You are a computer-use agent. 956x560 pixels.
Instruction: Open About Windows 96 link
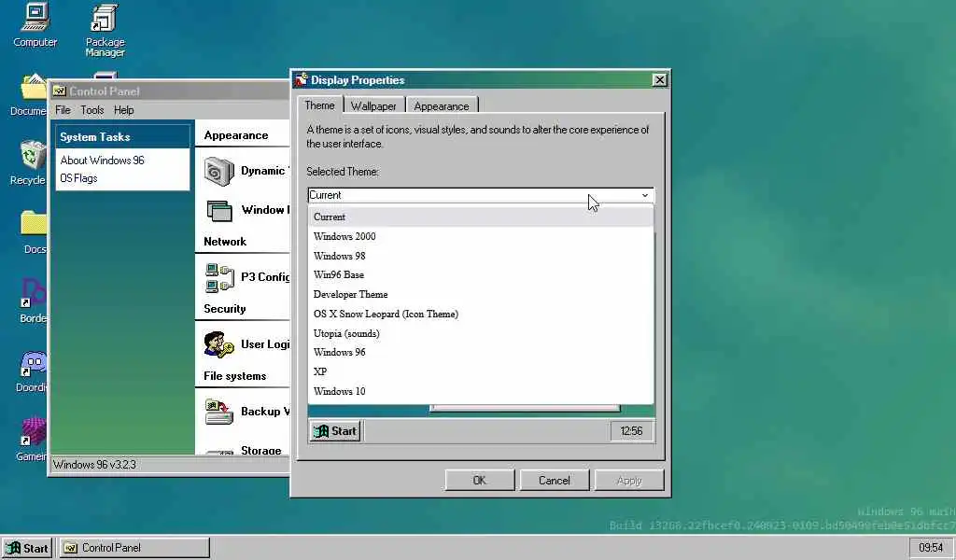[x=103, y=161]
